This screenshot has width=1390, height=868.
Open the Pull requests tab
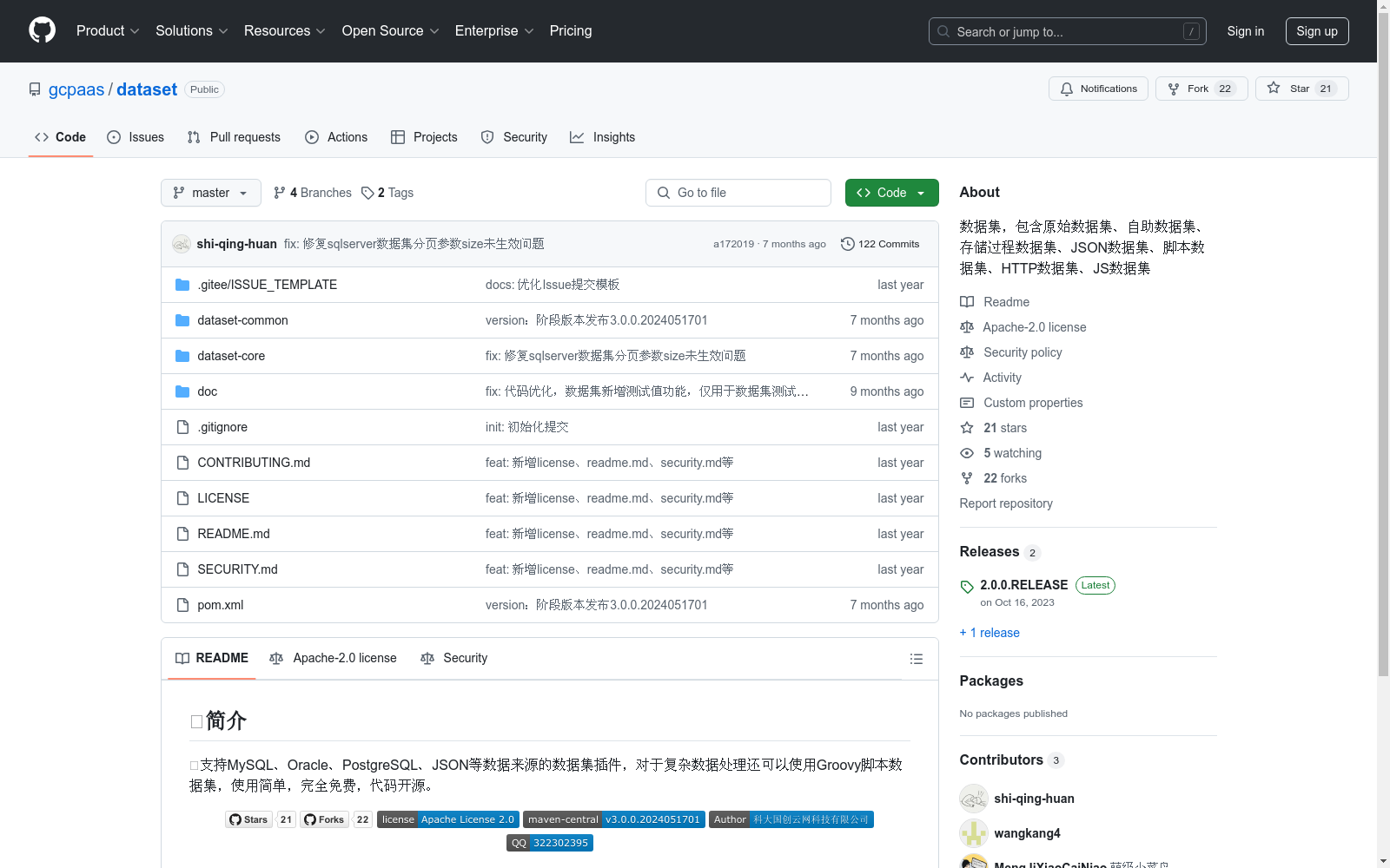pos(234,137)
